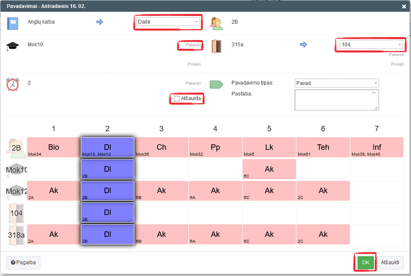Select the Ch lesson with Mok36
Viewport: 411px width, 276px height.
(161, 147)
